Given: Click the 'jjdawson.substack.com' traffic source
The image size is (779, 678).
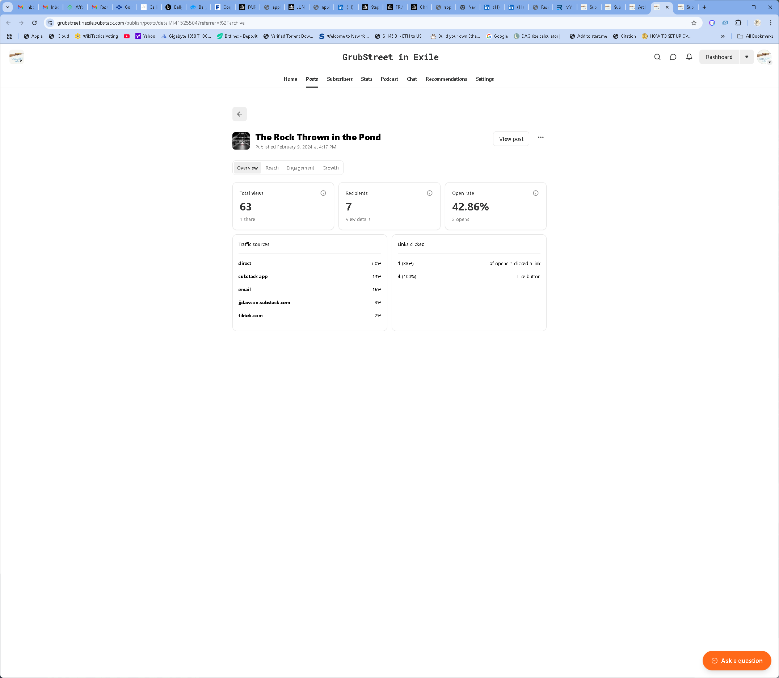Looking at the screenshot, I should click(x=310, y=302).
